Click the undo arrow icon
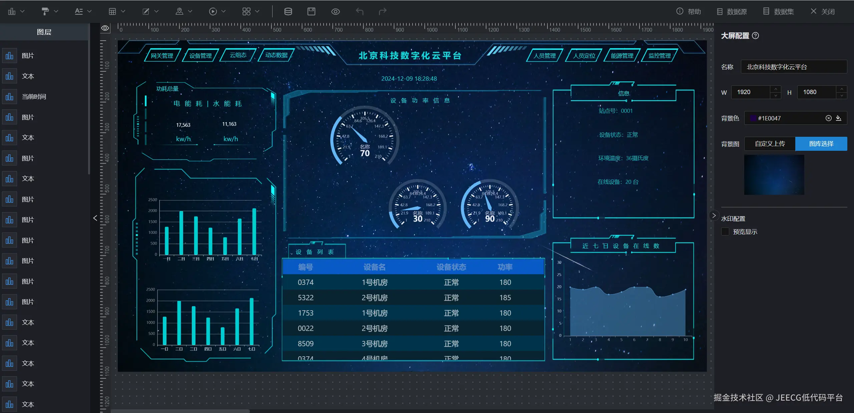 click(x=359, y=11)
